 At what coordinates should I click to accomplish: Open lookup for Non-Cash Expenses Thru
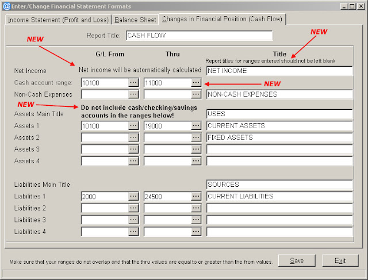point(196,94)
